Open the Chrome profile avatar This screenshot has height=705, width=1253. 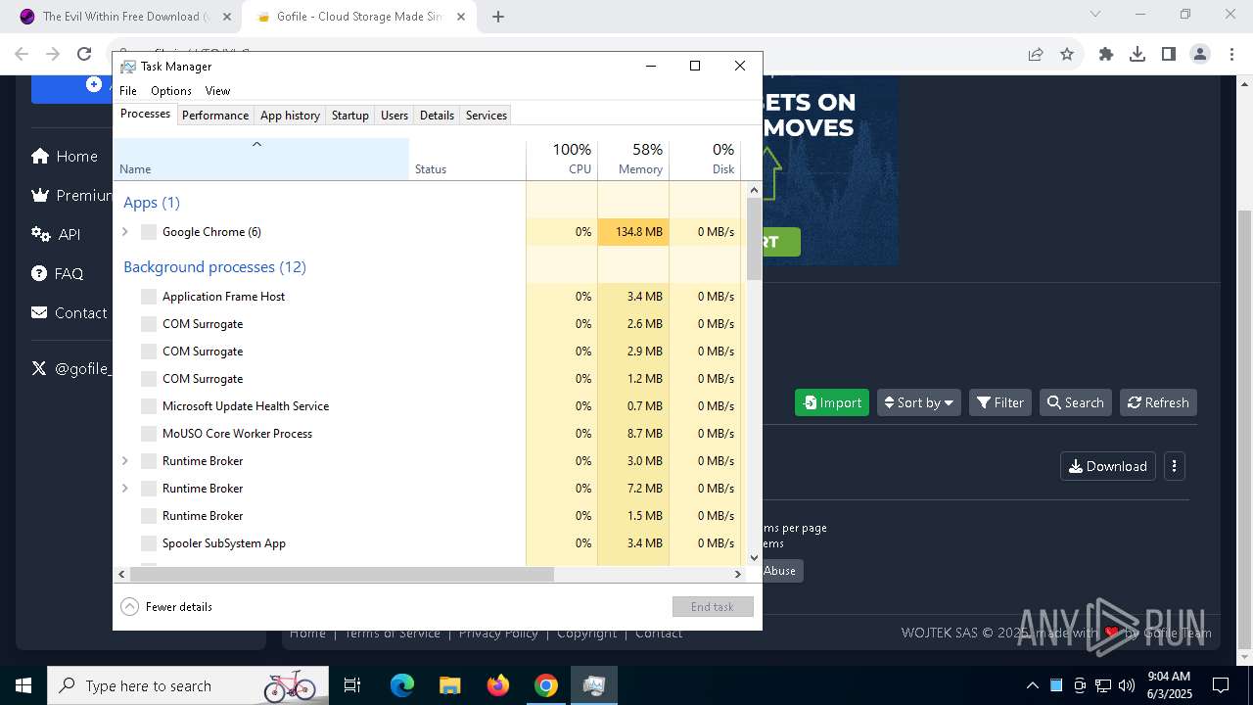click(x=1200, y=55)
